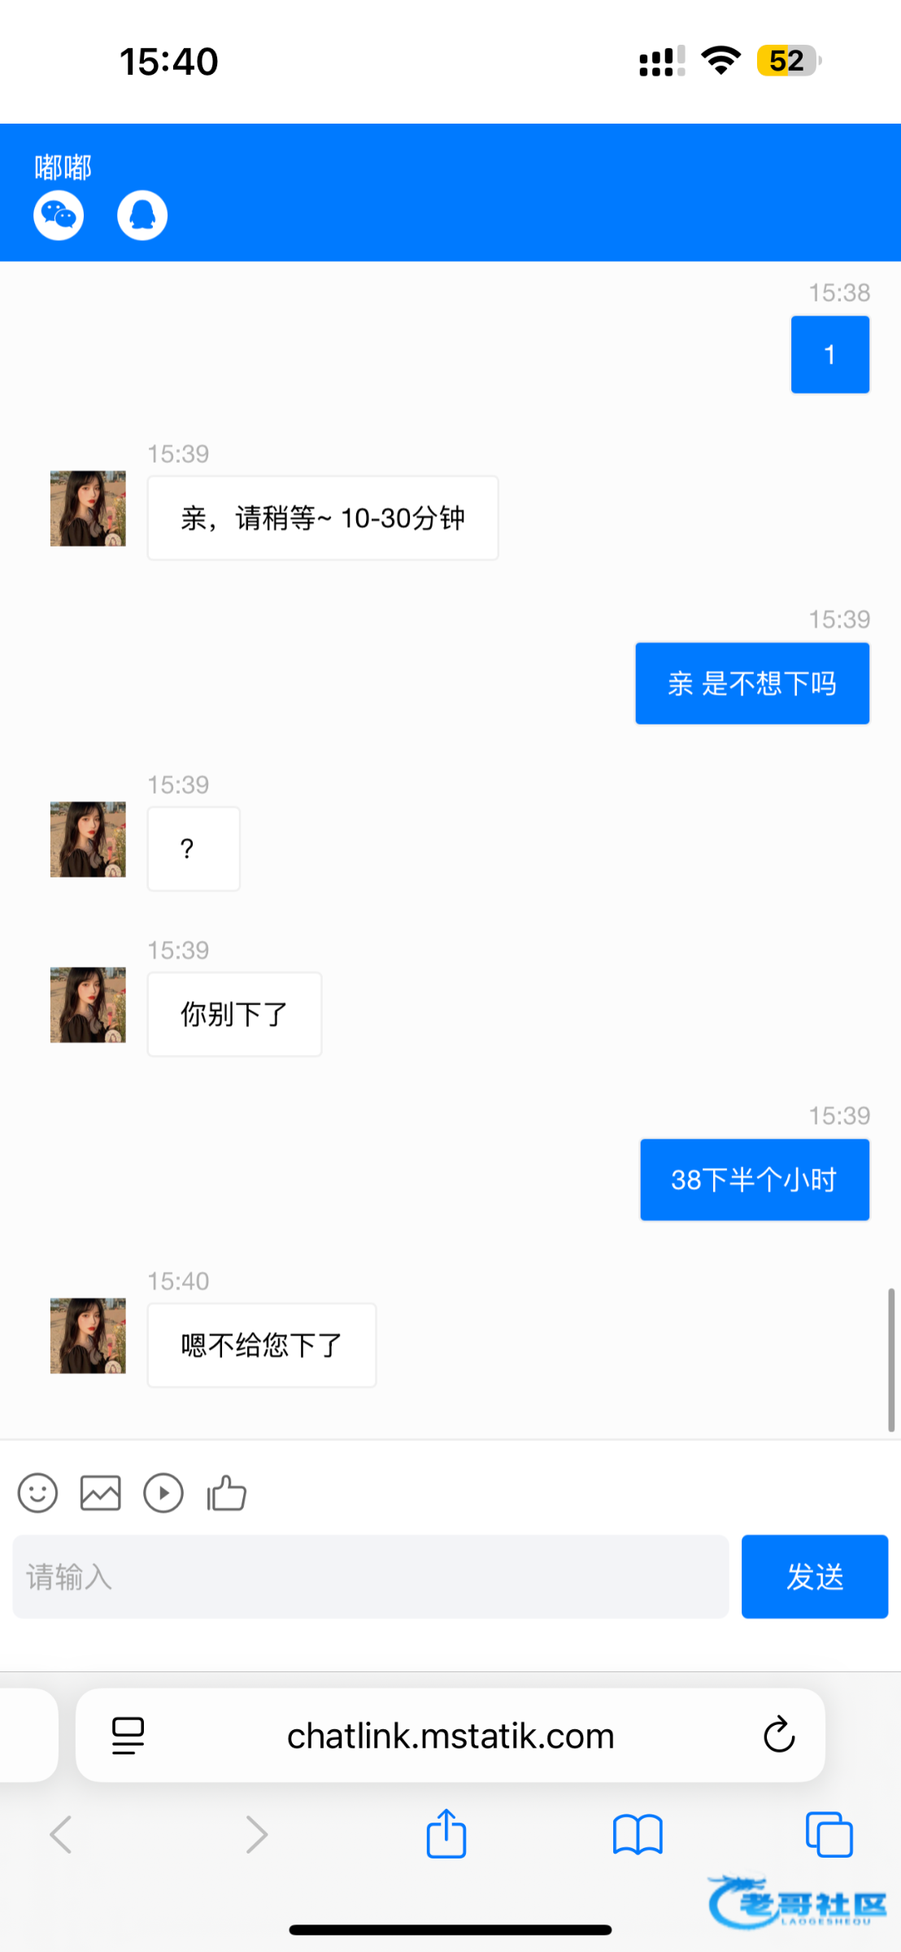This screenshot has width=901, height=1952.
Task: Tap the message bubble 38下半个小时
Action: click(754, 1179)
